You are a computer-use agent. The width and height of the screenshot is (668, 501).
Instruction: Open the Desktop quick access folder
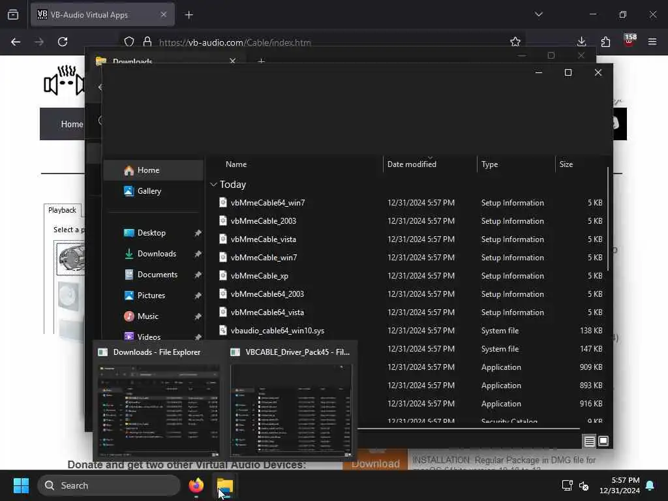click(x=151, y=233)
